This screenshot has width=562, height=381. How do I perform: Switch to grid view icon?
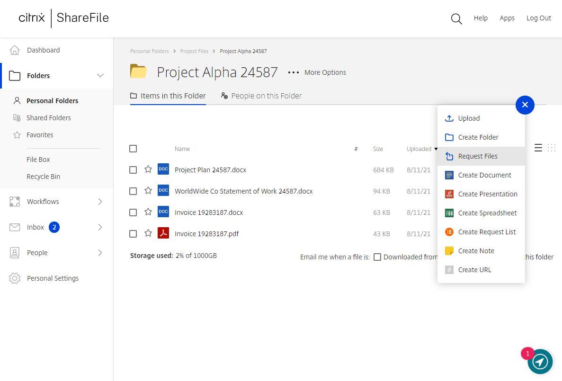coord(552,148)
